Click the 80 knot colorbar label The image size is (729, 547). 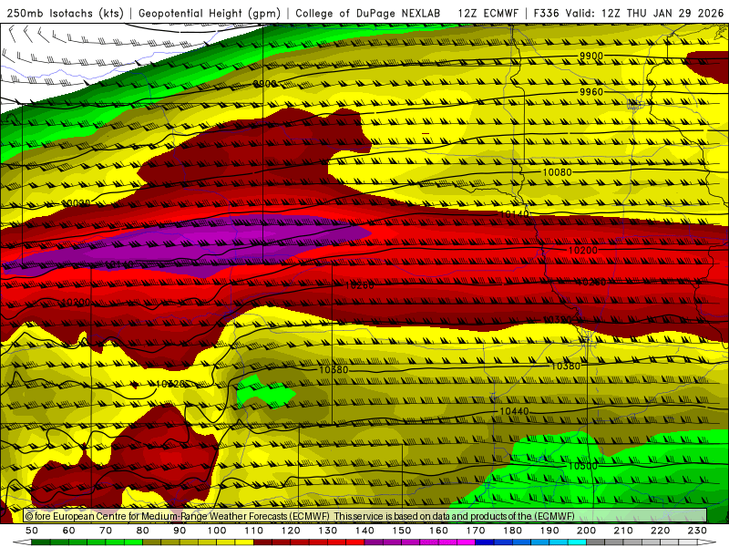(143, 531)
